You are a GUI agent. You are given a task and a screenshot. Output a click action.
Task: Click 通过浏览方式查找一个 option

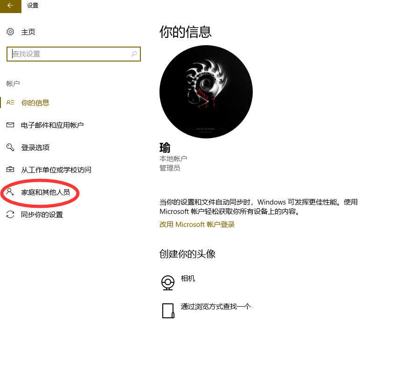click(x=216, y=307)
